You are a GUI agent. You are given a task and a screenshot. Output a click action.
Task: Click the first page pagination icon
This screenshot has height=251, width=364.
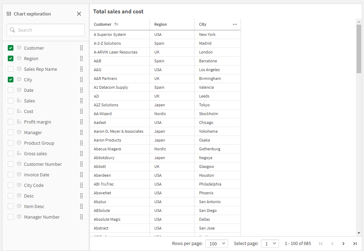click(x=321, y=243)
